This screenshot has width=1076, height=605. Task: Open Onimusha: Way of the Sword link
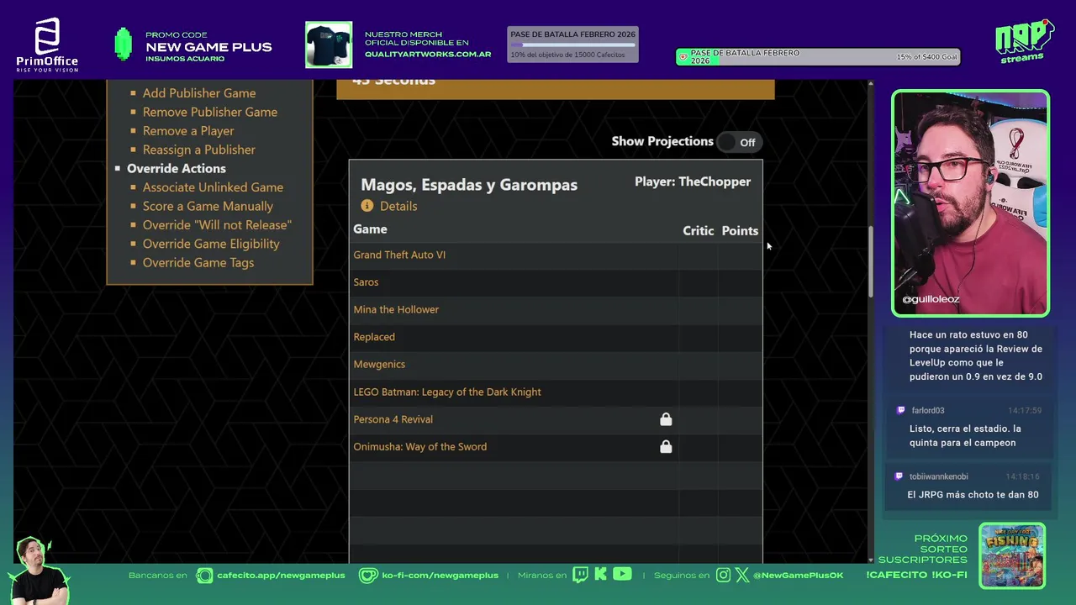point(420,447)
